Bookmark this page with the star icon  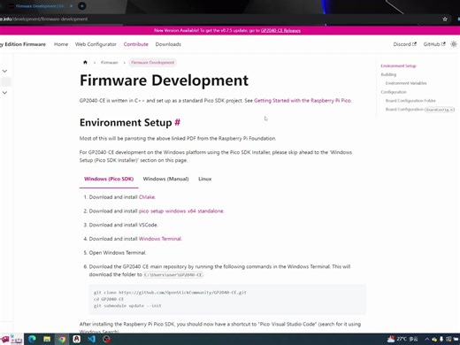(445, 19)
